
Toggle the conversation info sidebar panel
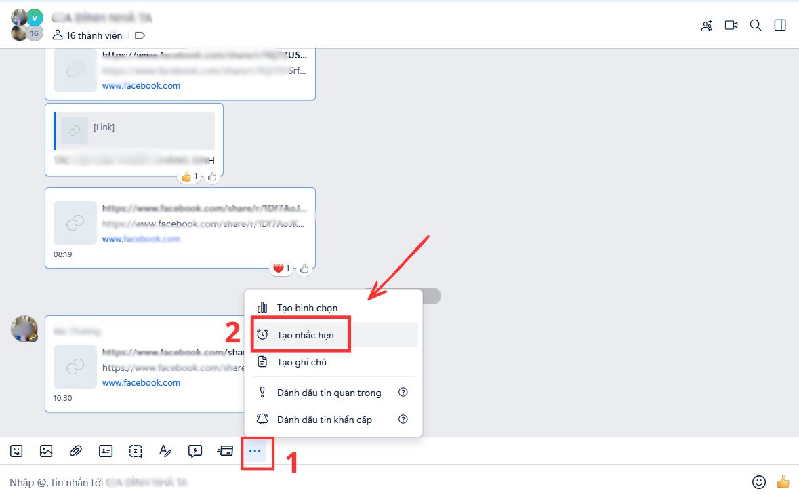(779, 25)
